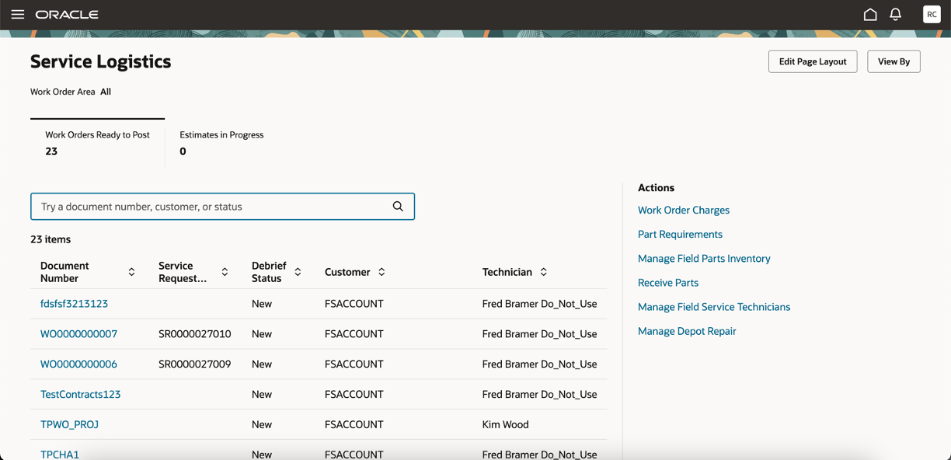Open document TPCHA1
Image resolution: width=951 pixels, height=460 pixels.
(60, 455)
